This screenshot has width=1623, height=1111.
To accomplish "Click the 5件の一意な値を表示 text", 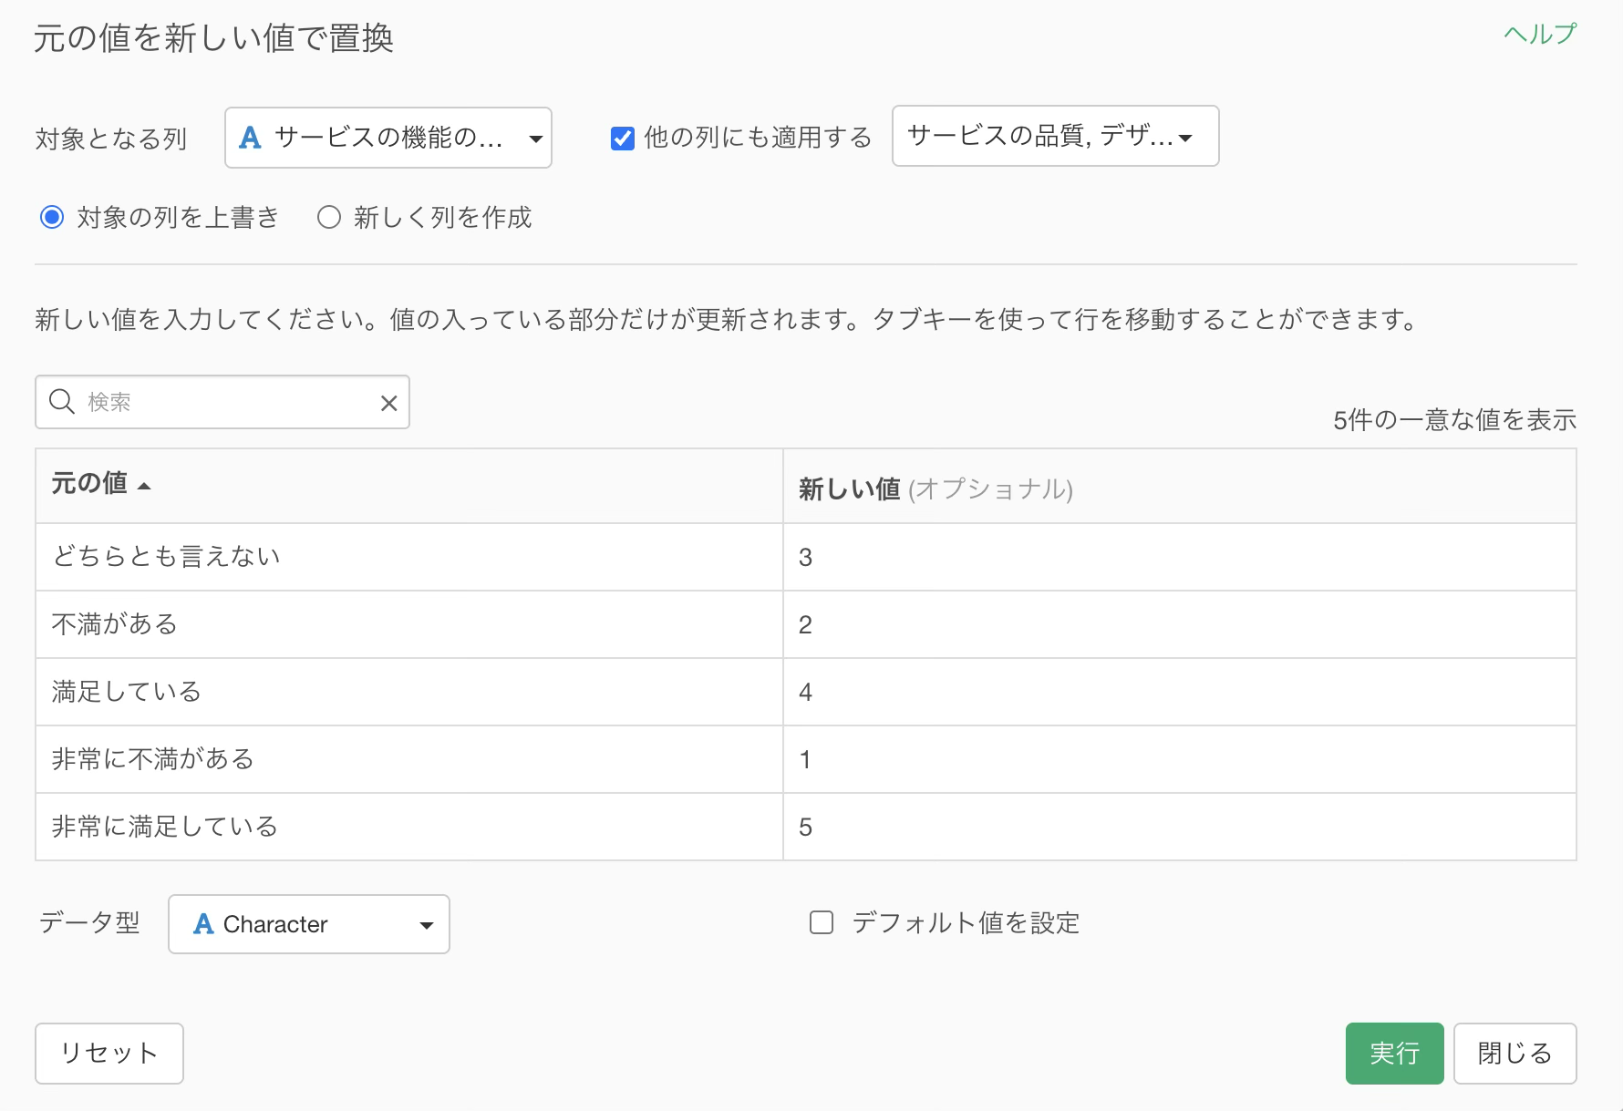I will click(x=1454, y=420).
